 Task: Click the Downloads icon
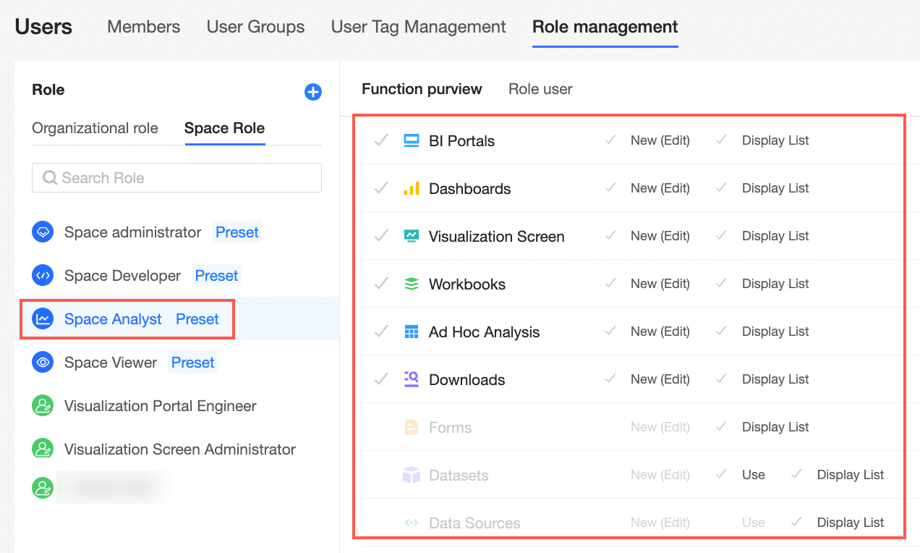[411, 379]
